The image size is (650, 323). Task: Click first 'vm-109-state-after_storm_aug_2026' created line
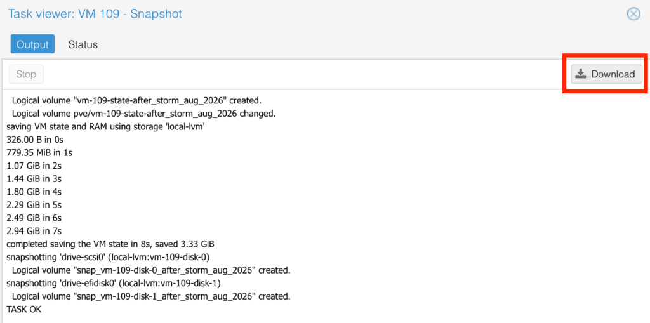(136, 100)
